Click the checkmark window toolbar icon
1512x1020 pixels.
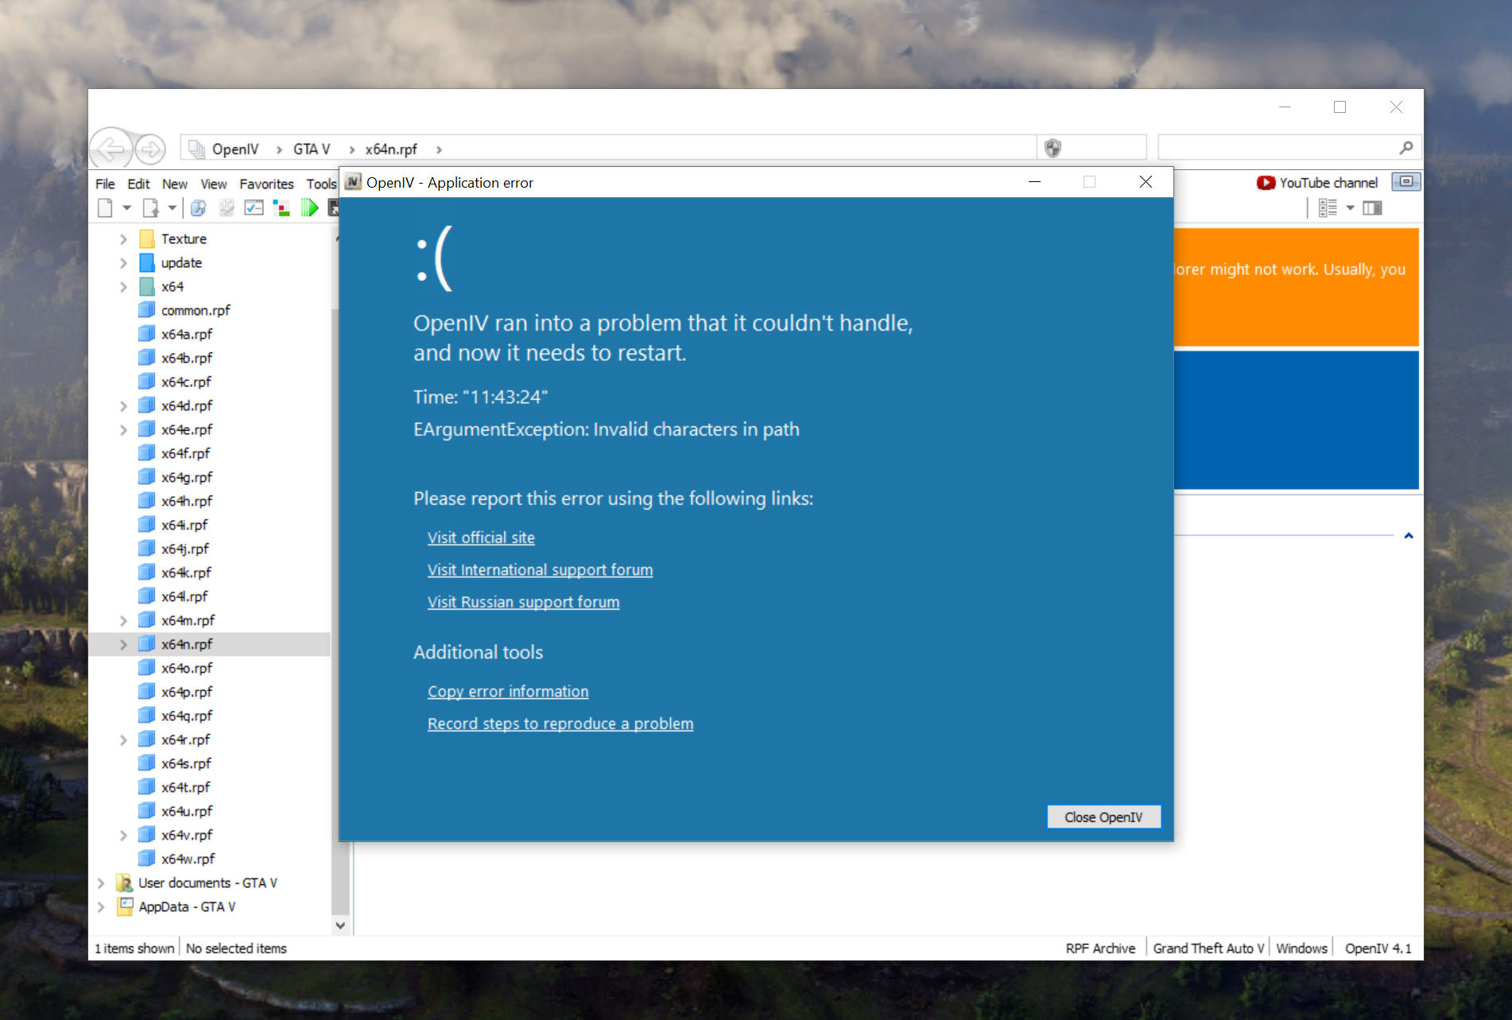[x=254, y=208]
